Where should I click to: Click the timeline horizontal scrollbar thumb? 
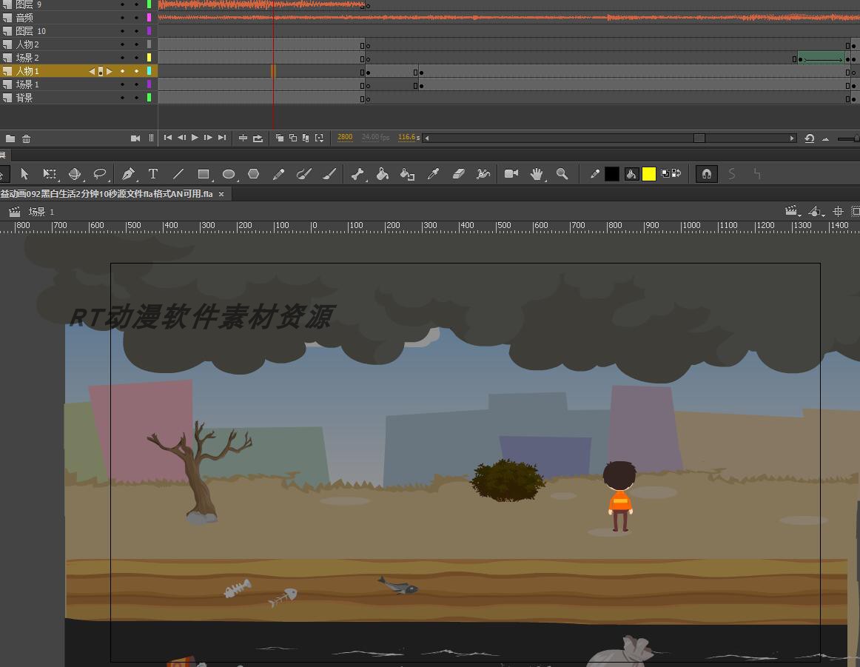[x=699, y=138]
